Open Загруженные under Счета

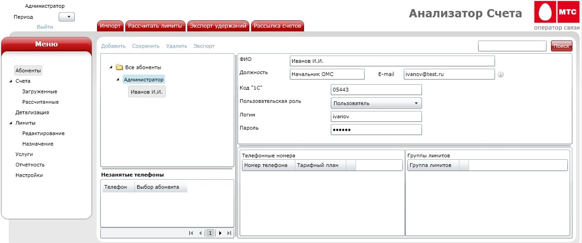40,91
